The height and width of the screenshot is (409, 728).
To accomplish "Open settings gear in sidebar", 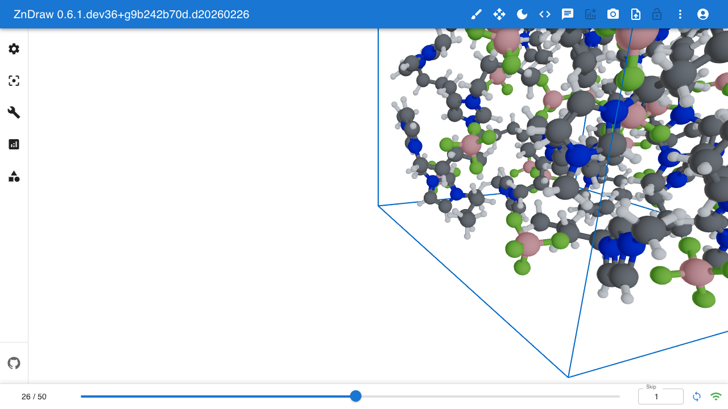I will tap(14, 49).
